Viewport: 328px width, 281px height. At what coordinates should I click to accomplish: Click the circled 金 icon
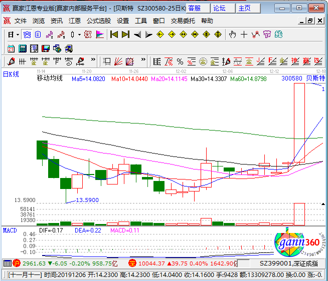coord(203,61)
